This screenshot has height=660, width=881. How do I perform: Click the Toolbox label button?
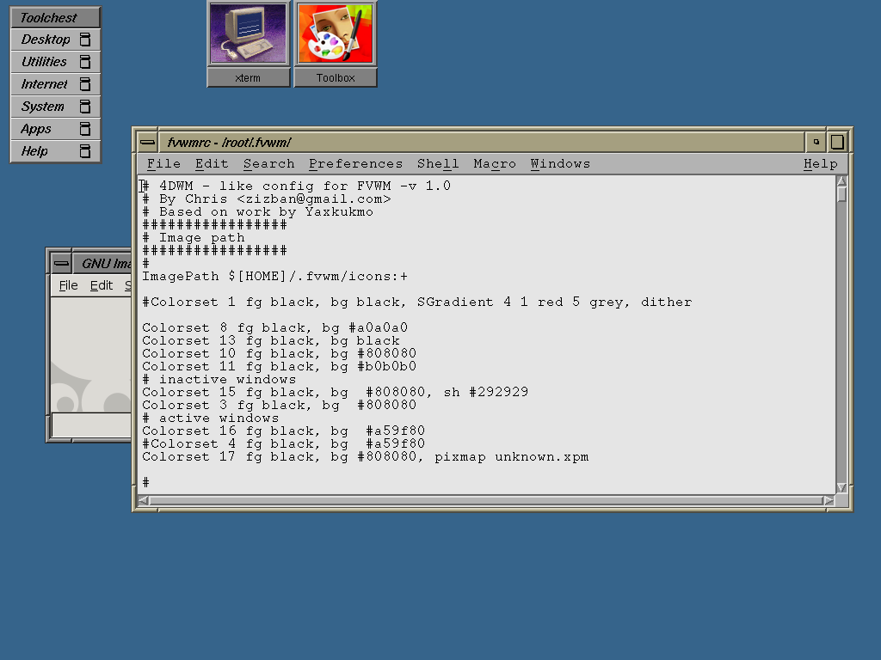pyautogui.click(x=336, y=78)
